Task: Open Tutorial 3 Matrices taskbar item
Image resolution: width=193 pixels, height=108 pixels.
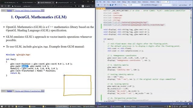Action: pyautogui.click(x=76, y=106)
